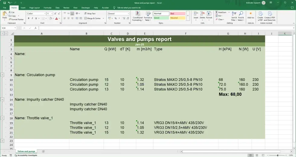Click the Format Painter brush

(10, 19)
